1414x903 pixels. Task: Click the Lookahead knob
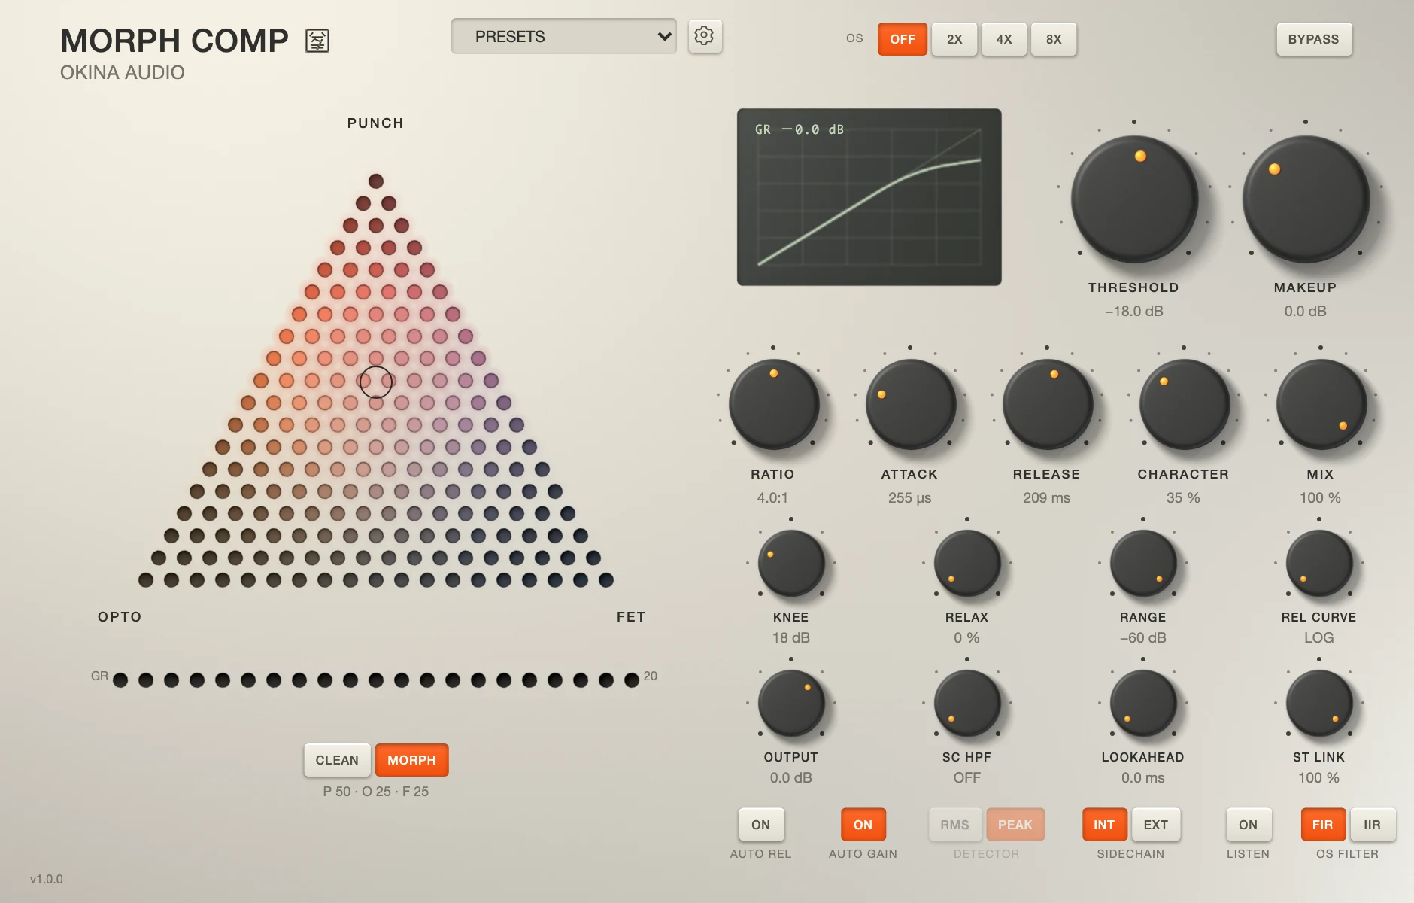point(1143,704)
